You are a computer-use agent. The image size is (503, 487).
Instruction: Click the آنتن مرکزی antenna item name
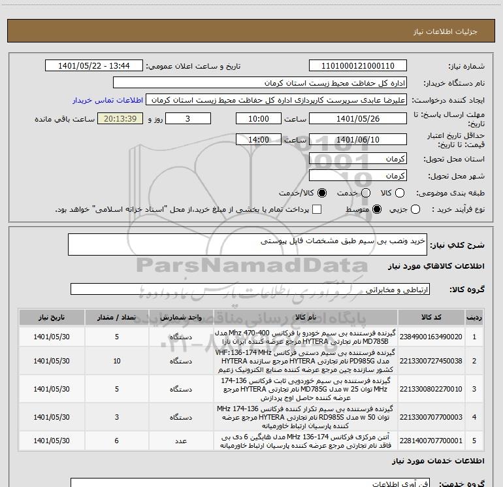(306, 441)
